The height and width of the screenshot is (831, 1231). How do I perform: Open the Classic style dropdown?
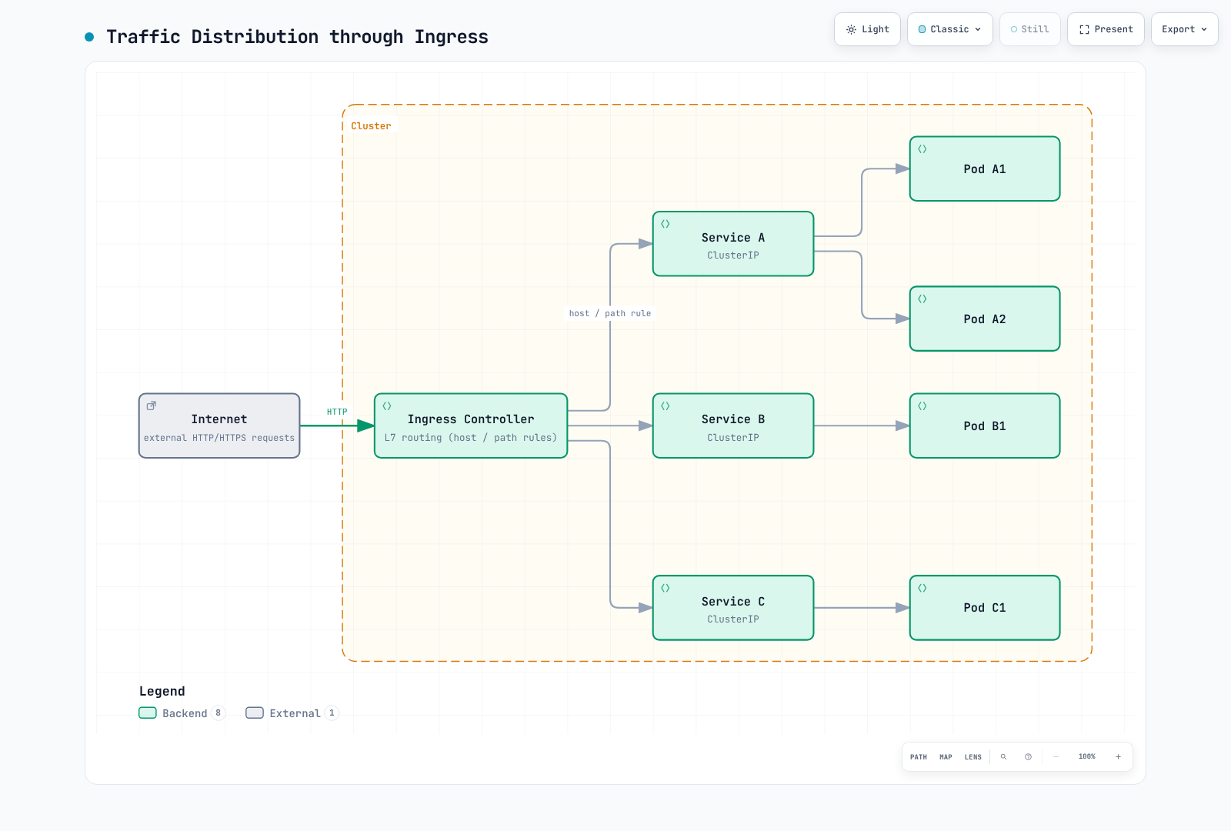click(950, 29)
